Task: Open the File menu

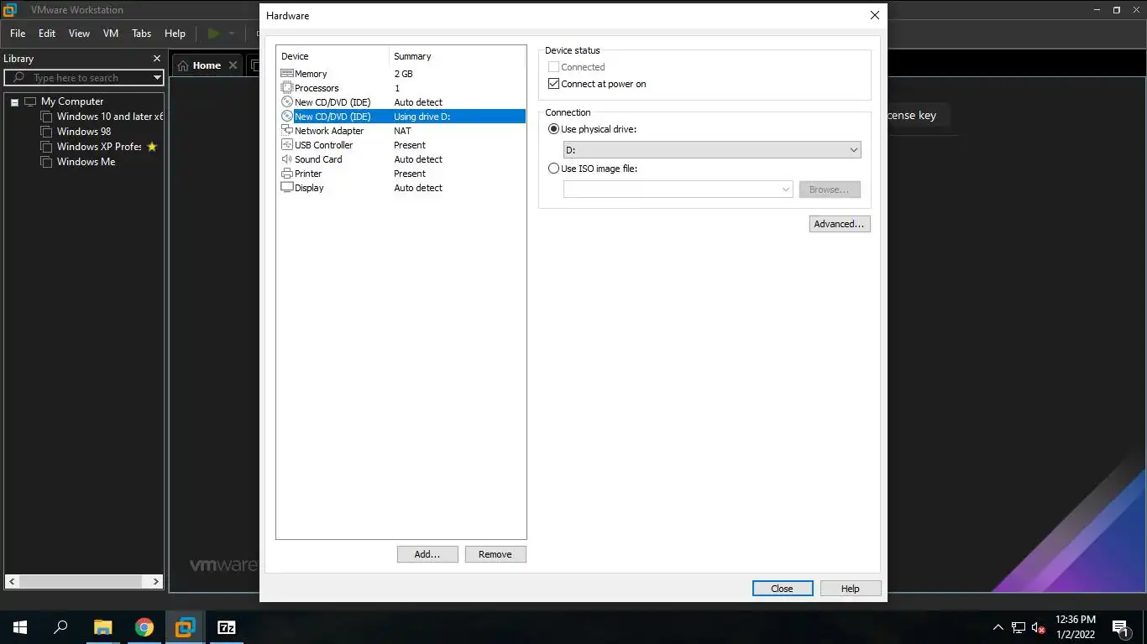Action: point(18,34)
